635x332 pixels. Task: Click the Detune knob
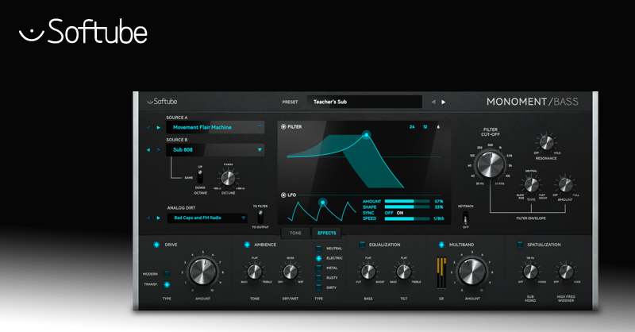coord(228,178)
